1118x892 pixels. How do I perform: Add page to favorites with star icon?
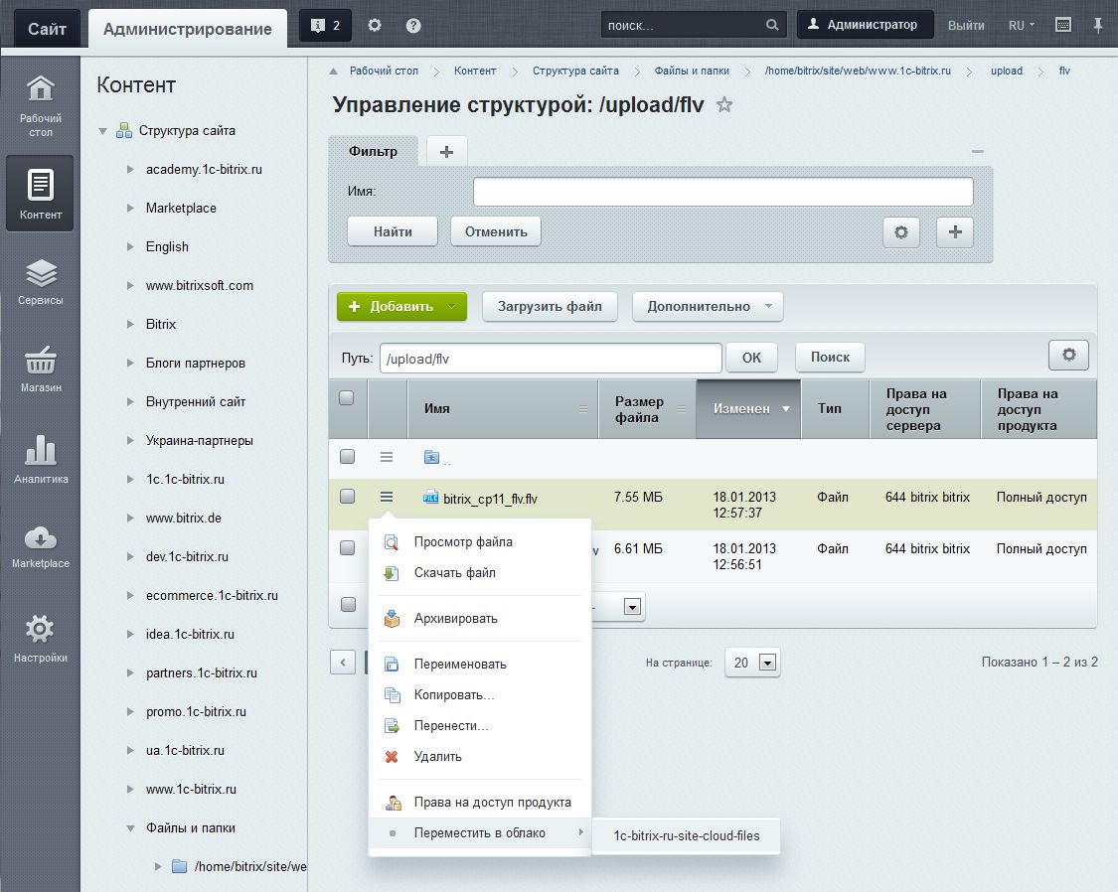(x=724, y=105)
